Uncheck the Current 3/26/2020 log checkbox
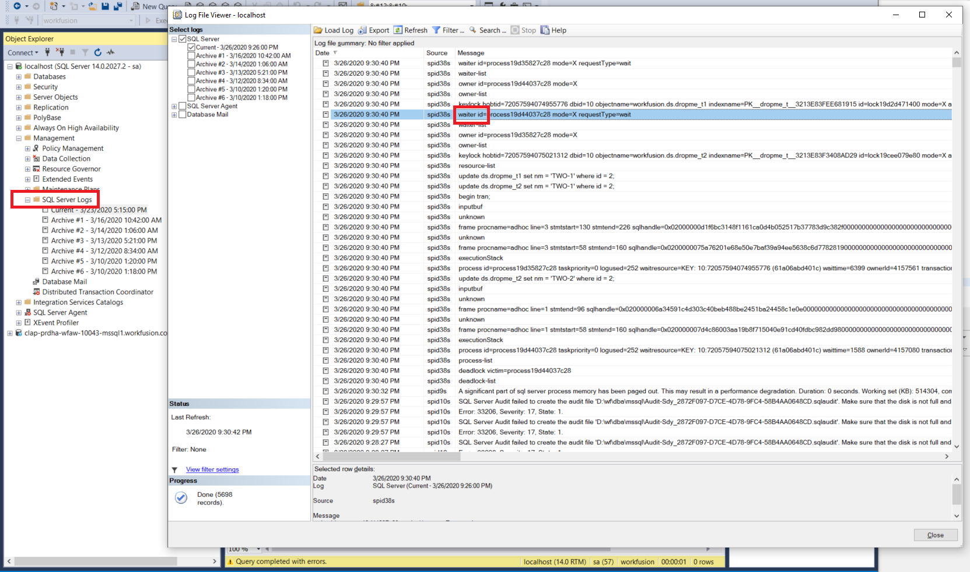This screenshot has width=970, height=572. [191, 47]
